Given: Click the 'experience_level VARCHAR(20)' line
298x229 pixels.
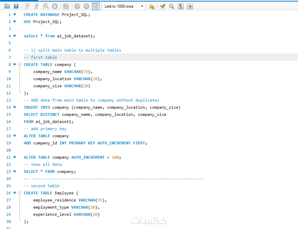Looking at the screenshot, I should [x=66, y=214].
